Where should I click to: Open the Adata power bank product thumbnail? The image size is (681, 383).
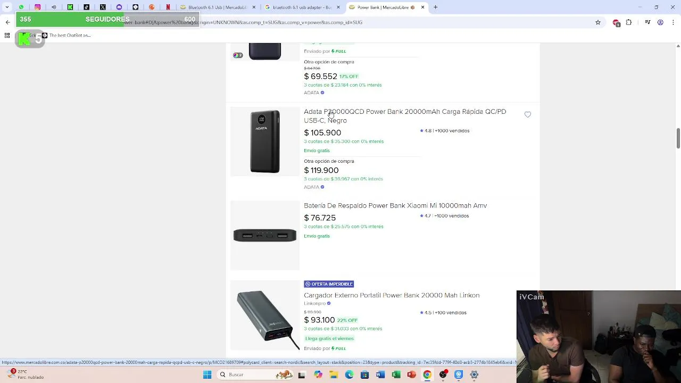pos(265,141)
